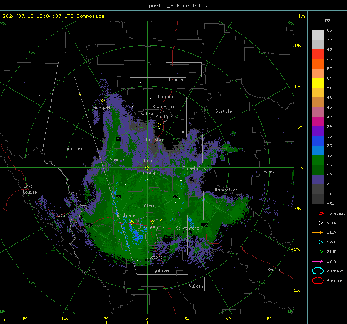
Task: Select the Banff city label
Action: [64, 215]
